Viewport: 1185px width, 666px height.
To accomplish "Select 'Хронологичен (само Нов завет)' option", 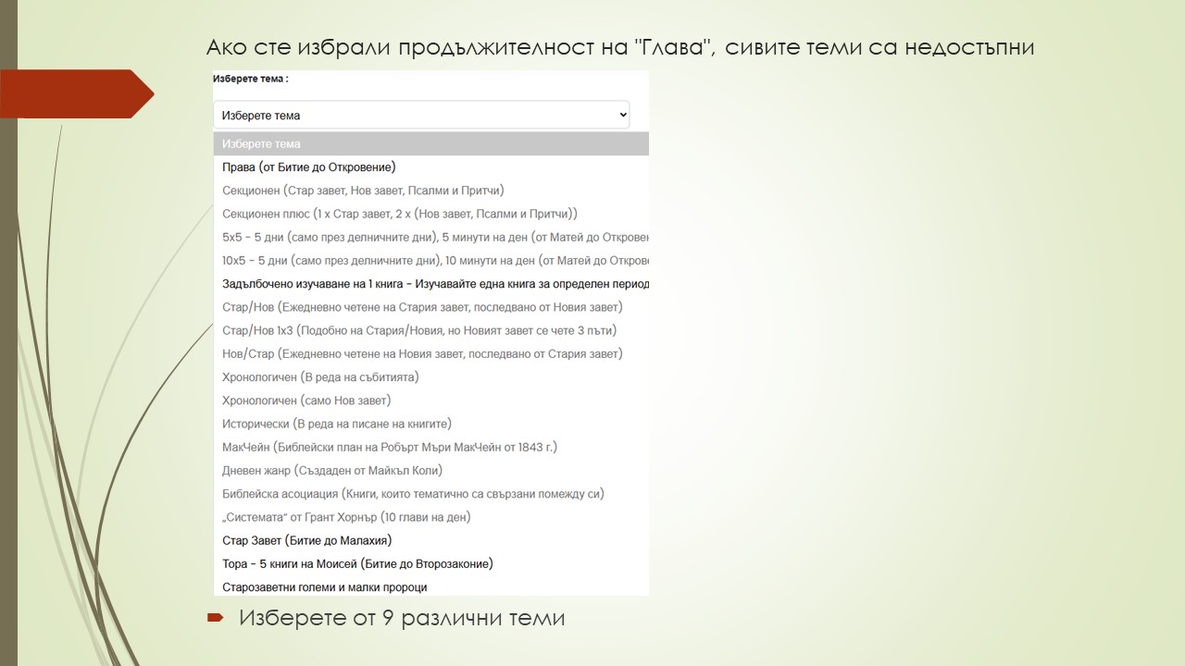I will [x=306, y=401].
